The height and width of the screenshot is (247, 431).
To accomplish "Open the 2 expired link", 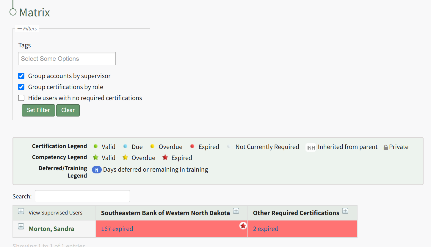I will [266, 229].
